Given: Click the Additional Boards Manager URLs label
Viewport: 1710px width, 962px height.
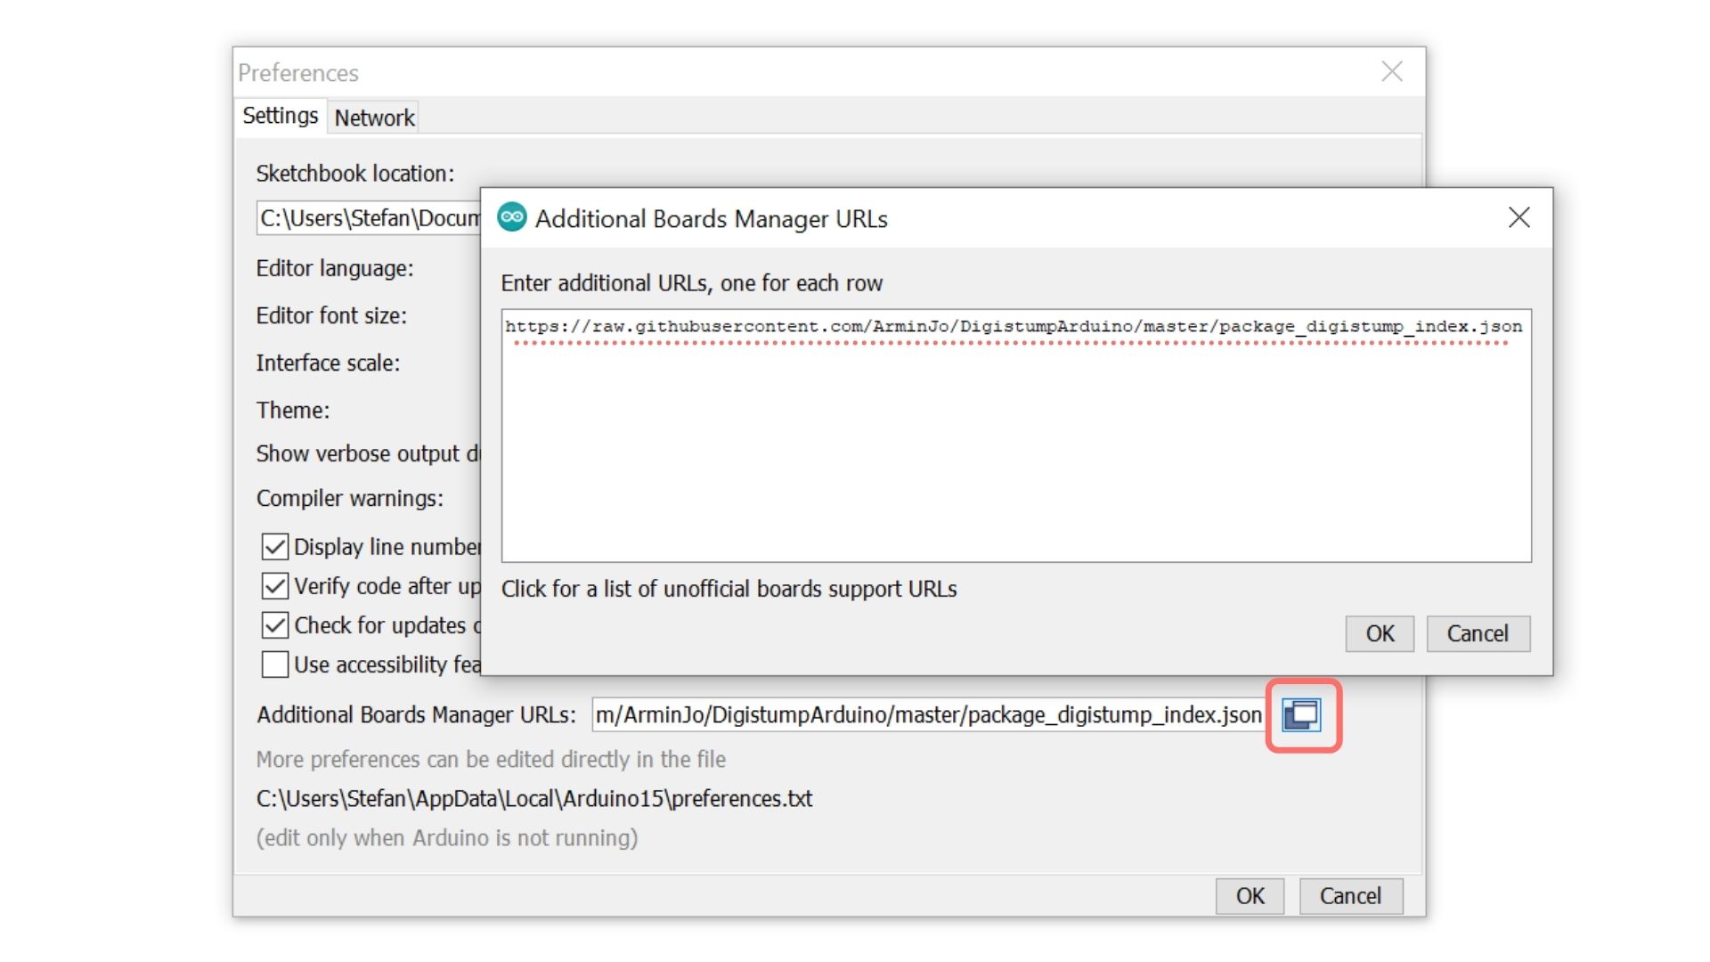Looking at the screenshot, I should tap(416, 715).
